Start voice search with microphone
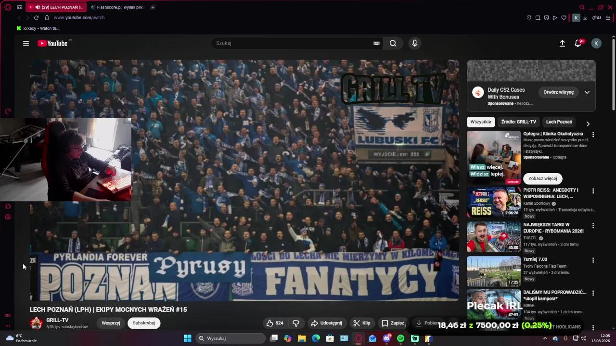 pyautogui.click(x=415, y=43)
